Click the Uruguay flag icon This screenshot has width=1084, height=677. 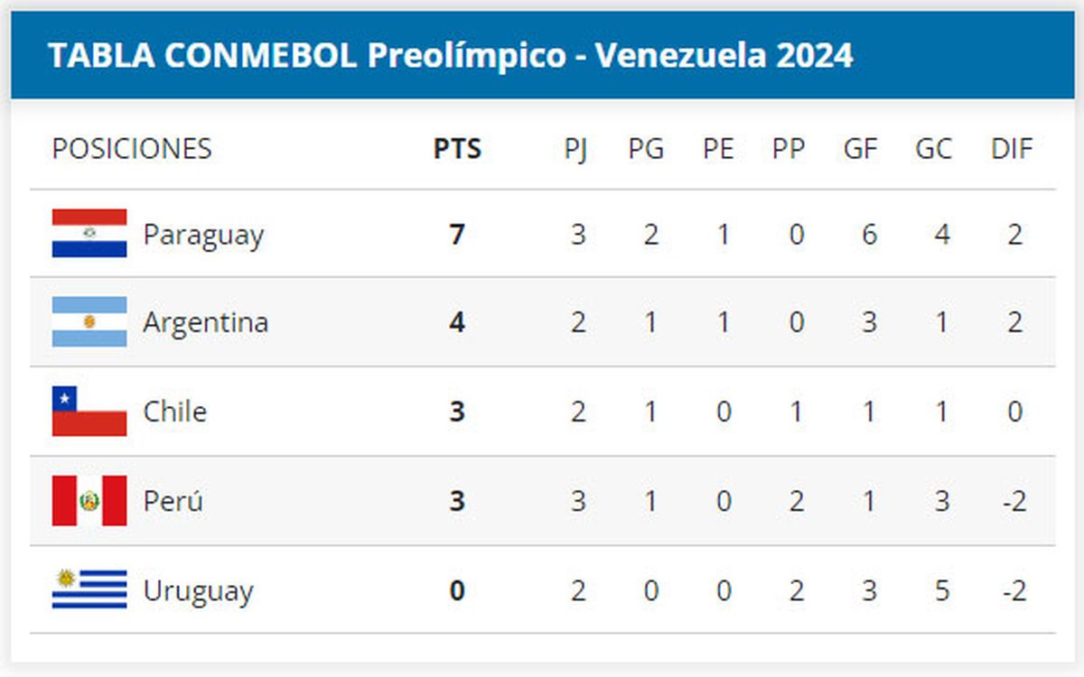click(x=89, y=589)
